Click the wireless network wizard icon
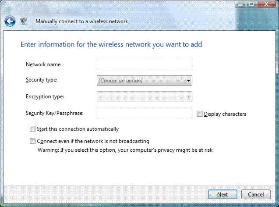 24,21
